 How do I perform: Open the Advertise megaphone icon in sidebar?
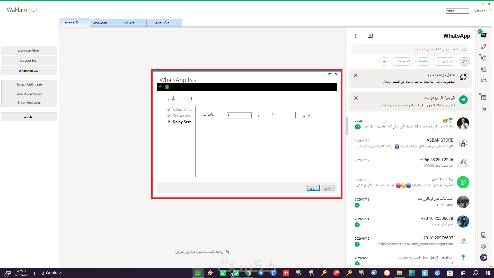coord(484,109)
